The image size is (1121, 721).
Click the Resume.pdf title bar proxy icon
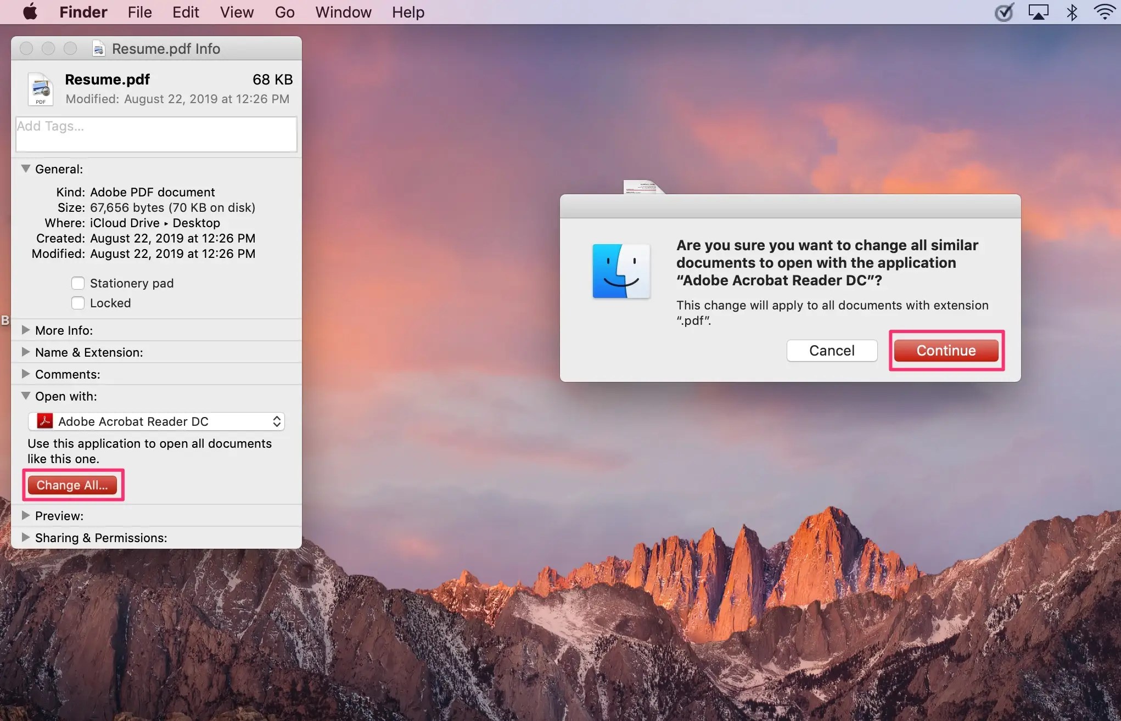99,49
